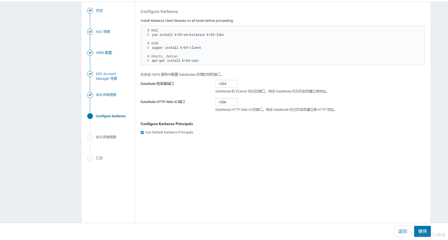Click the DataNode 收发器端口 input field
The width and height of the screenshot is (448, 240).
[x=226, y=84]
